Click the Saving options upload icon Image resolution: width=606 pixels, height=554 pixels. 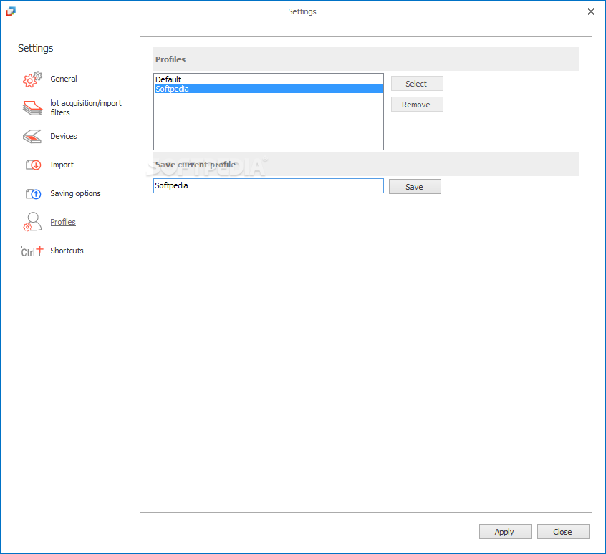(x=33, y=193)
